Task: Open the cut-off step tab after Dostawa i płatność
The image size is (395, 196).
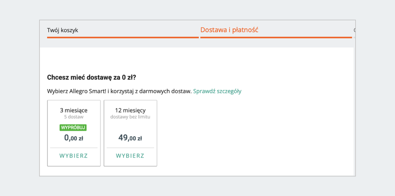Action: point(354,30)
